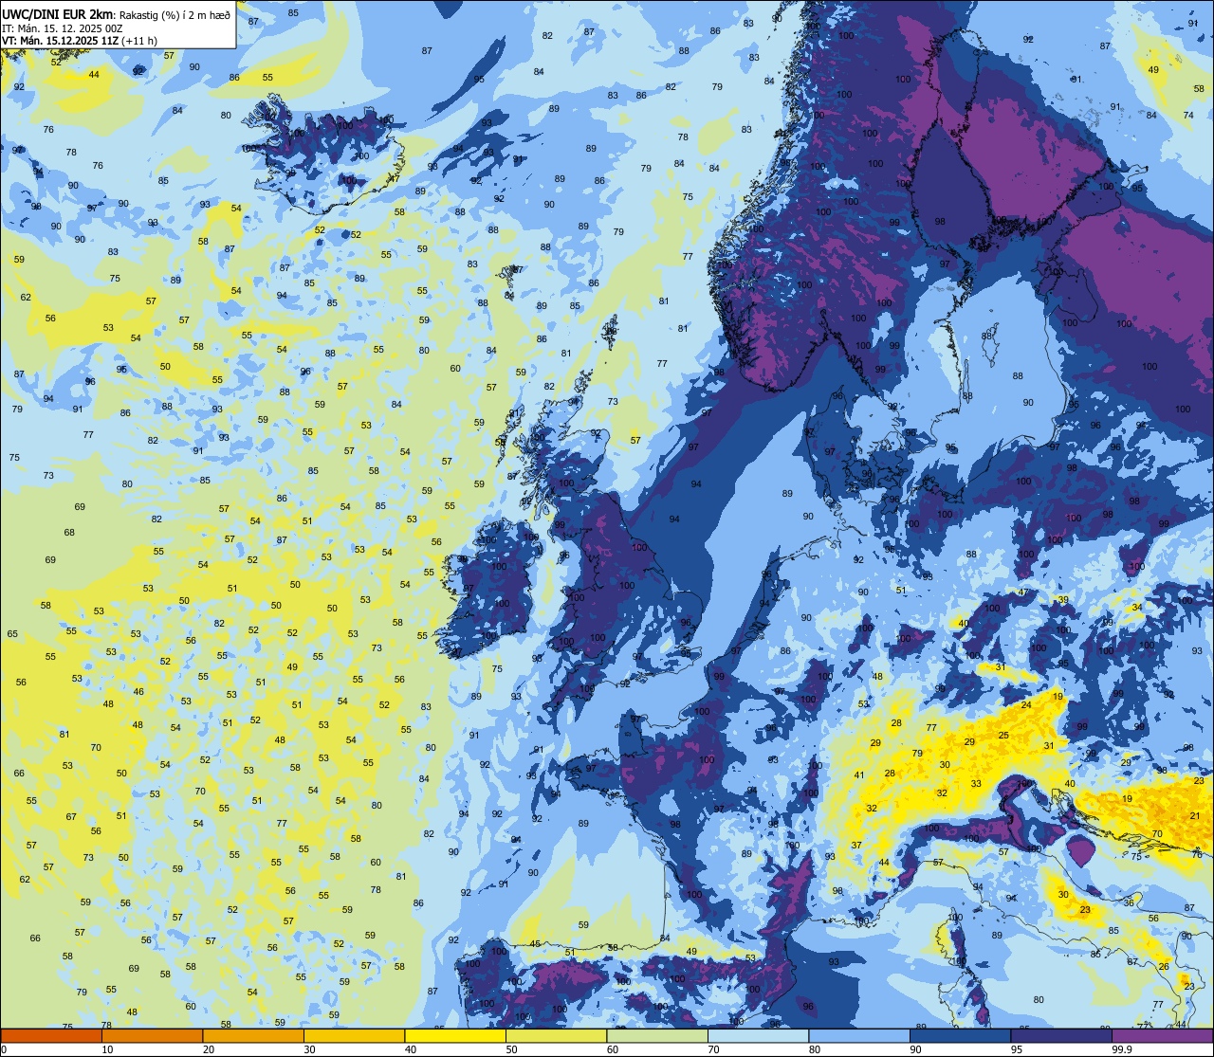The image size is (1214, 1057).
Task: Click the legend tick label '20'
Action: click(x=209, y=1049)
